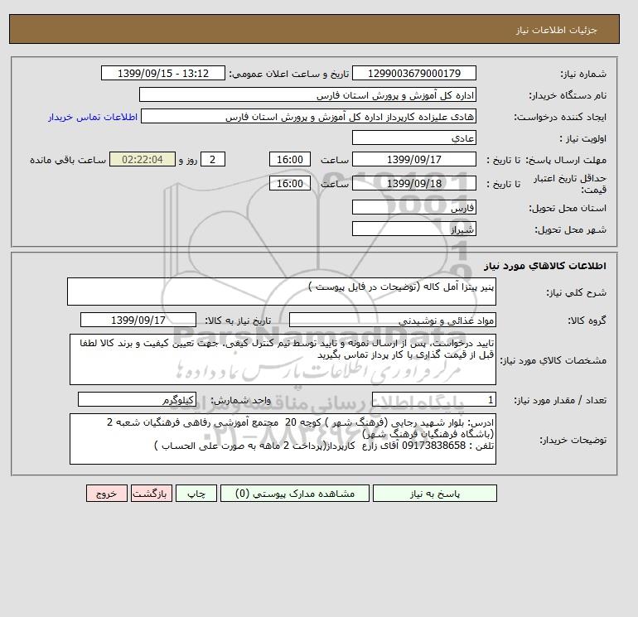Click the شهر محل تحویل label
The height and width of the screenshot is (617, 638).
570,229
